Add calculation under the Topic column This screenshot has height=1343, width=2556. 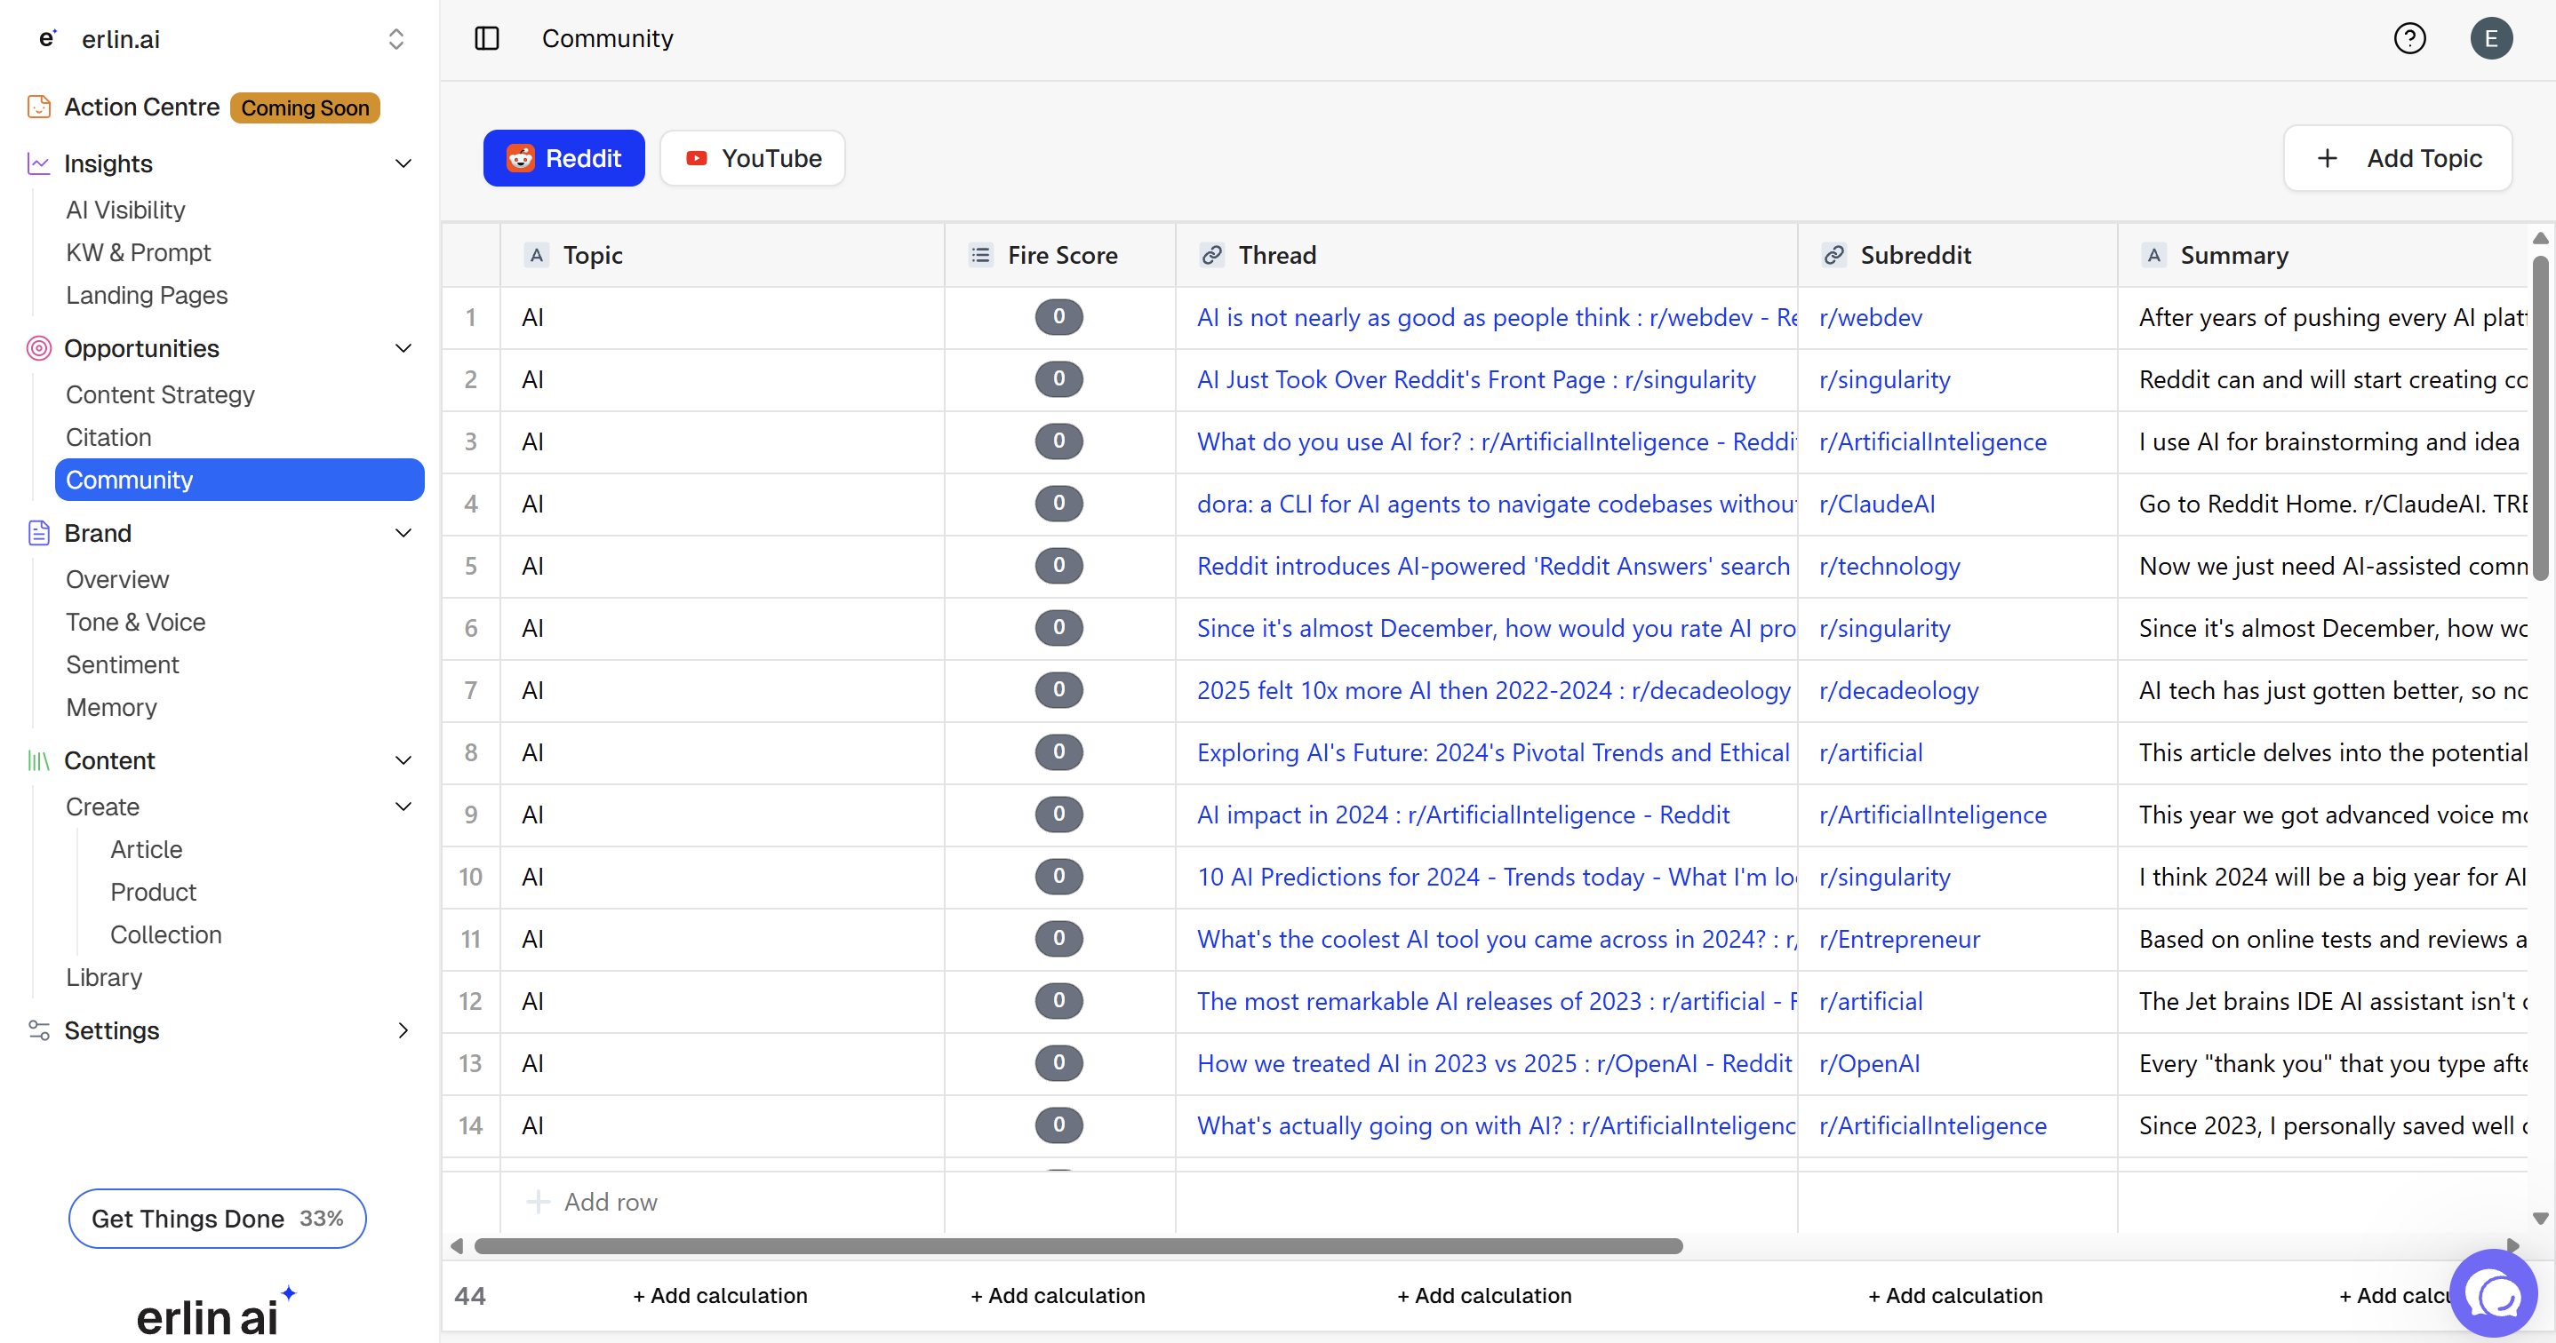[x=721, y=1297]
